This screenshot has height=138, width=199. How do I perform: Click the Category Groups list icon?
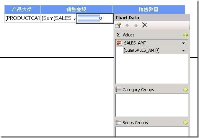[x=118, y=90]
